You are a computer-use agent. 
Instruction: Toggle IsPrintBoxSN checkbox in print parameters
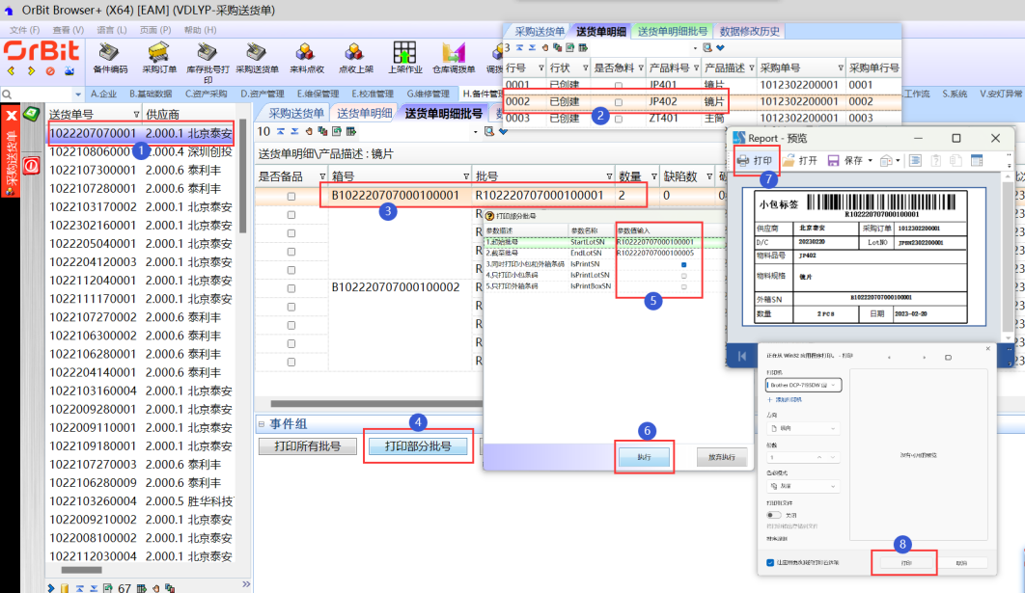684,286
